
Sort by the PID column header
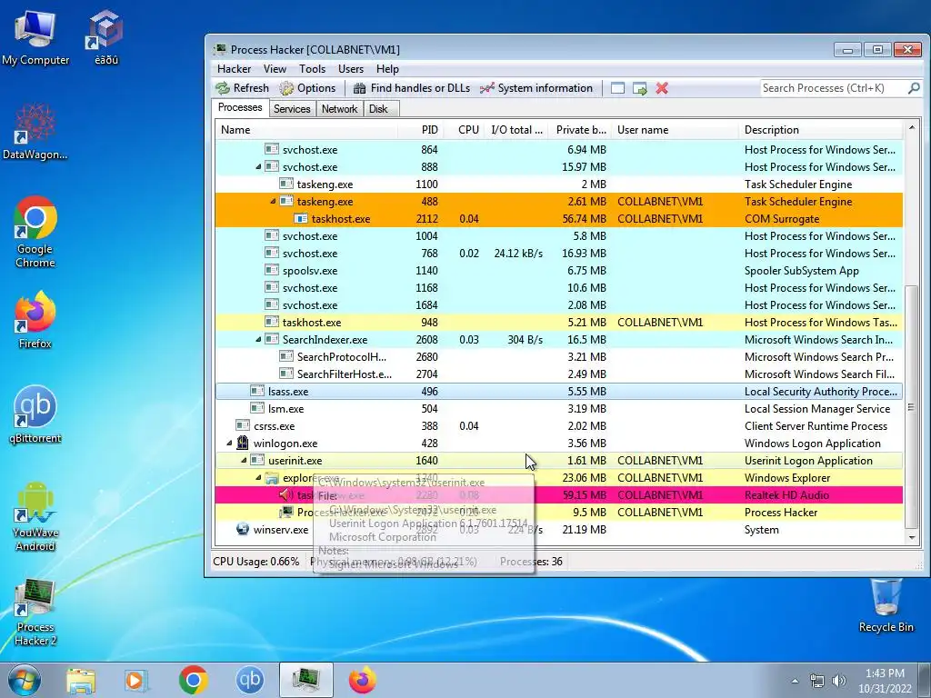[x=420, y=129]
